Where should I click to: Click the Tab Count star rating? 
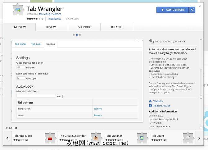(157, 140)
